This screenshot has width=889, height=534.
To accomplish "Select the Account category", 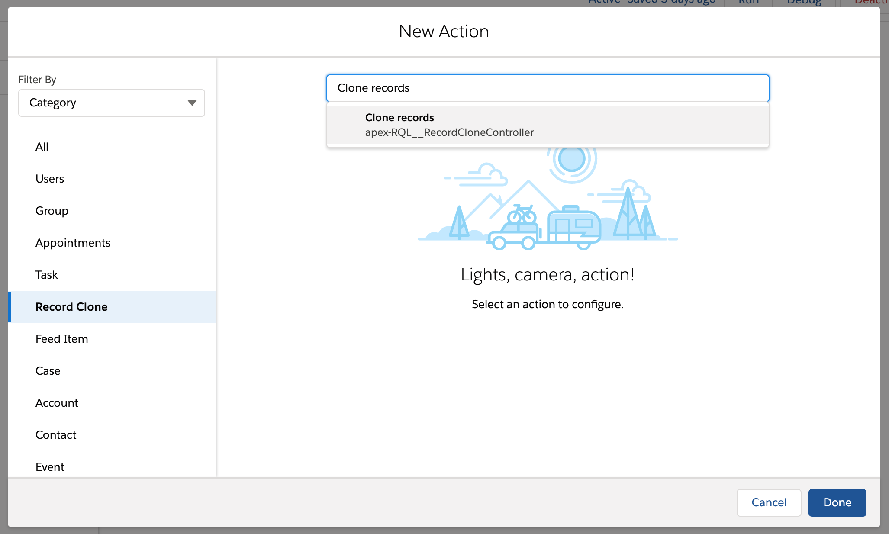I will [57, 403].
